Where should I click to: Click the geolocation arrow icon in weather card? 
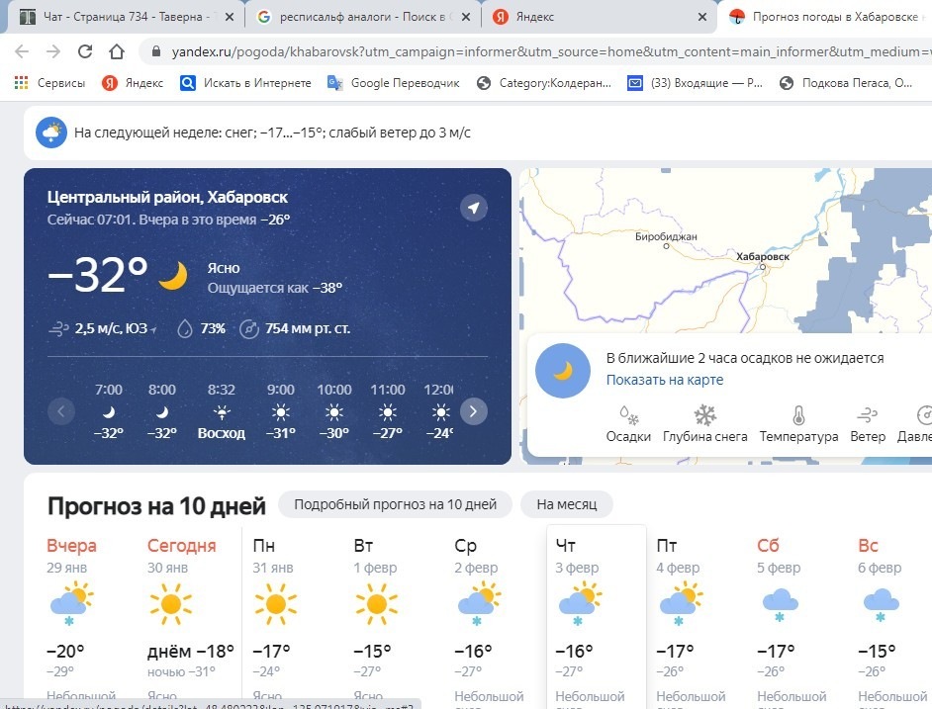click(x=474, y=208)
